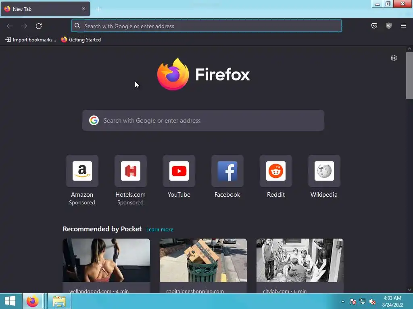Click the scrollbar down arrow
The image size is (413, 309).
tap(409, 290)
